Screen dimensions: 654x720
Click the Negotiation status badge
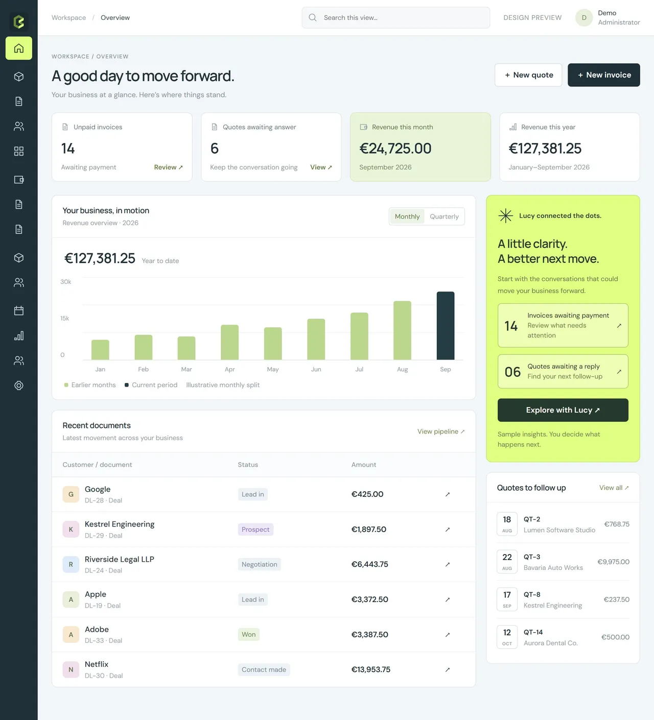(x=260, y=564)
